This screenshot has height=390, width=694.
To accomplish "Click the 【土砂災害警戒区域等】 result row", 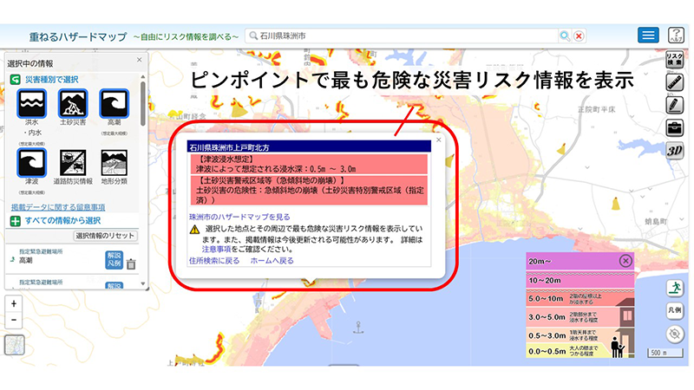I will tap(309, 190).
